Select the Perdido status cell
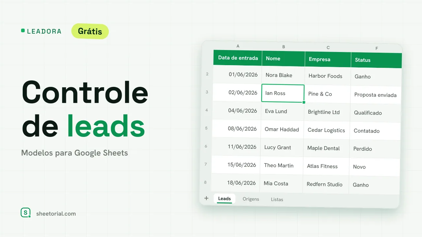The height and width of the screenshot is (237, 422). click(375, 149)
